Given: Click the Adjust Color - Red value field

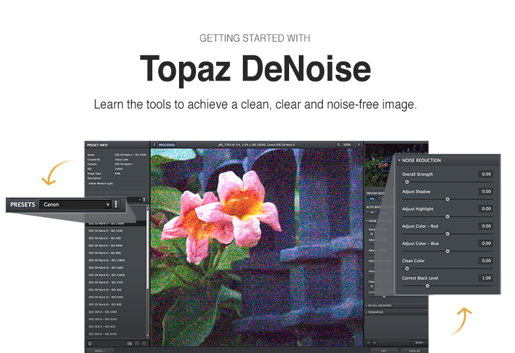Looking at the screenshot, I should pos(486,226).
